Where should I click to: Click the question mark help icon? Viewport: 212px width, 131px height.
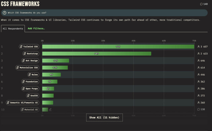coord(4,13)
